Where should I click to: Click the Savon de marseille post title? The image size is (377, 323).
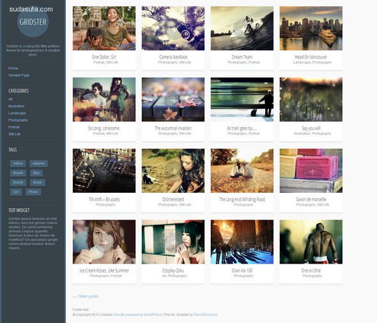311,199
